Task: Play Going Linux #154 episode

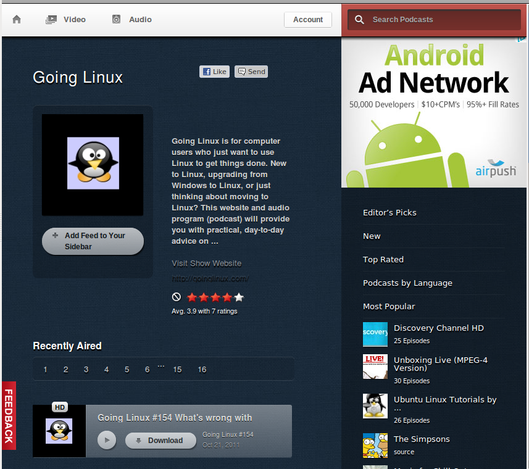Action: (107, 440)
